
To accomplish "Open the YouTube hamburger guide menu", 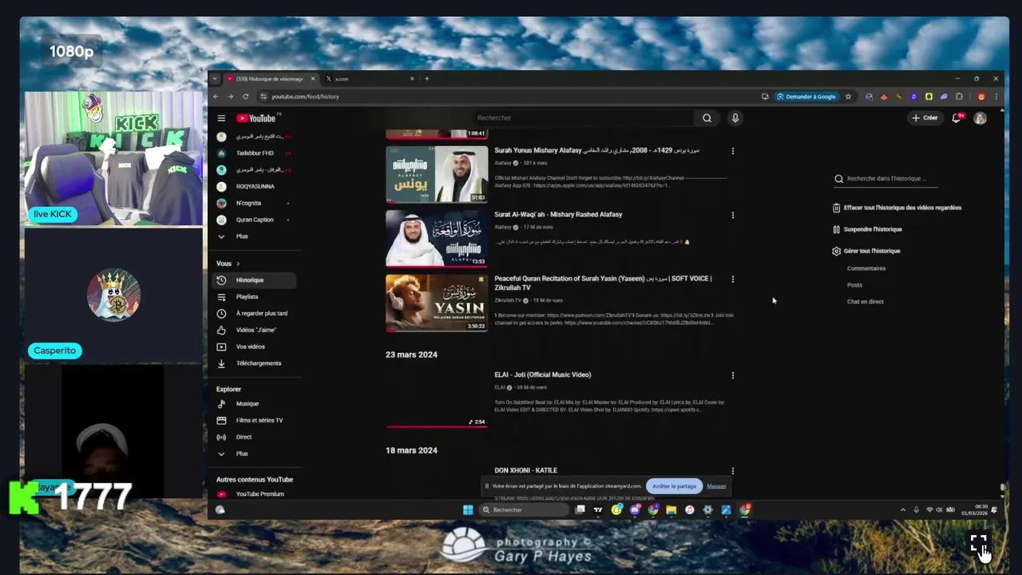I will [221, 118].
